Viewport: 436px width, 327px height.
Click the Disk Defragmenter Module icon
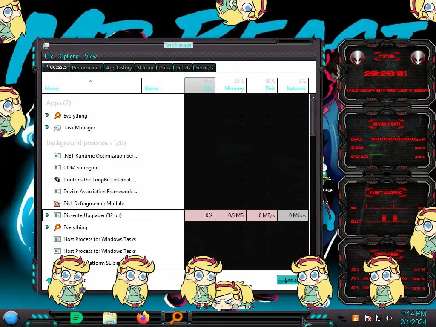[57, 204]
